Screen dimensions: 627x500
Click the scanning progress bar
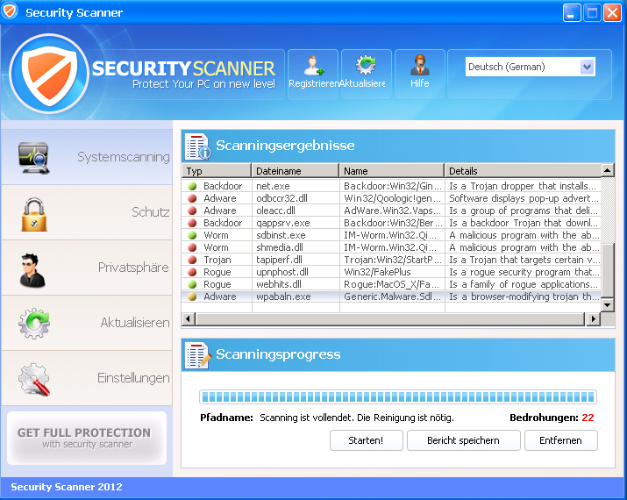(x=398, y=397)
